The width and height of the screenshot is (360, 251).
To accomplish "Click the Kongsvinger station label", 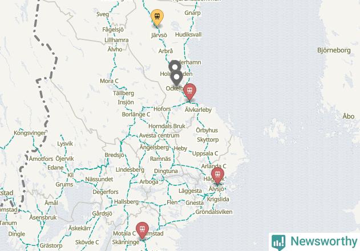I will click(30, 133).
